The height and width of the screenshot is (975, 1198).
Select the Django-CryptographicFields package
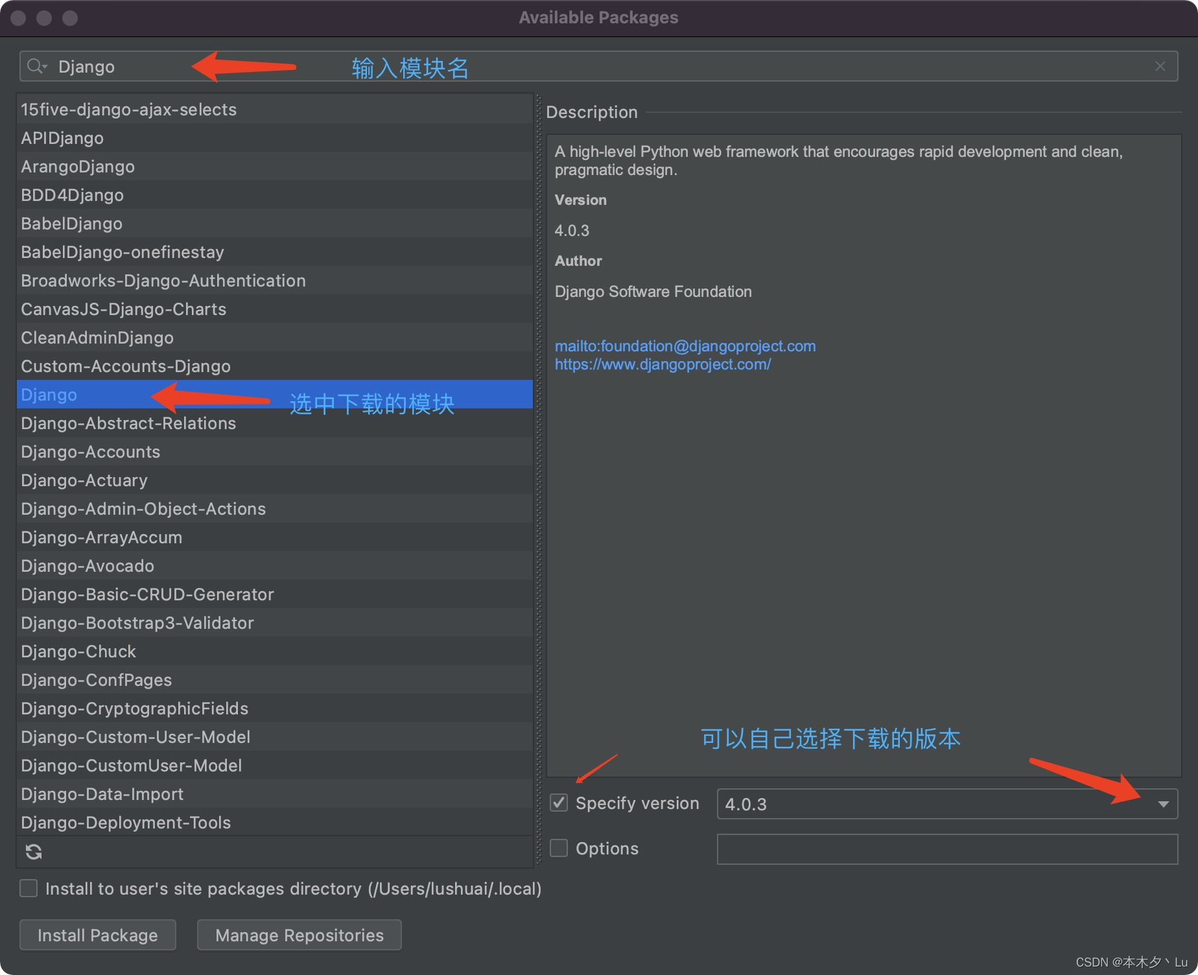point(275,709)
